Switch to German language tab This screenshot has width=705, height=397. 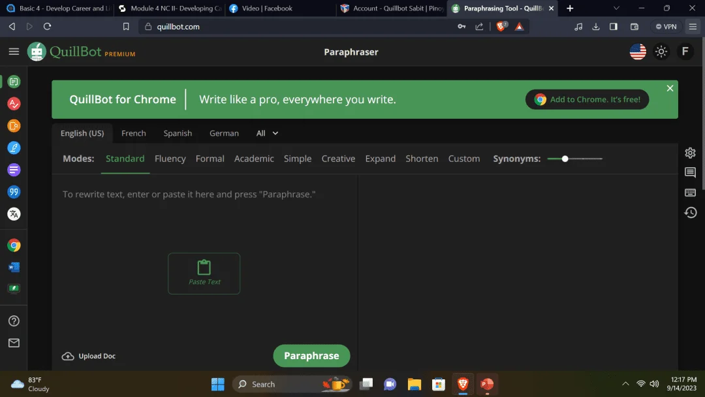[224, 133]
